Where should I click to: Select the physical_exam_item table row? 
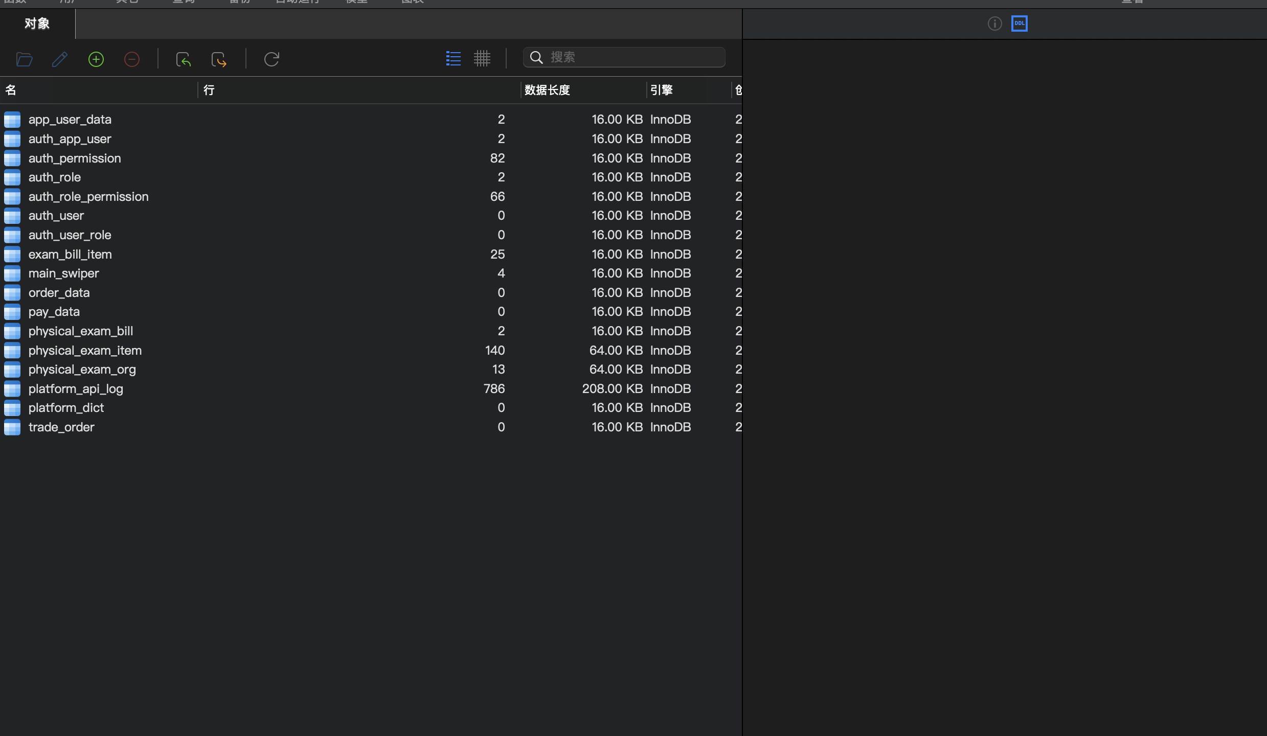(x=85, y=351)
